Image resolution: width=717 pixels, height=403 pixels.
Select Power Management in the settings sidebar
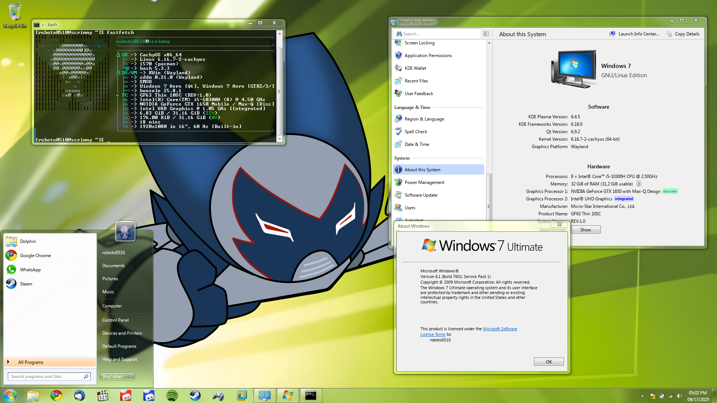(x=424, y=182)
